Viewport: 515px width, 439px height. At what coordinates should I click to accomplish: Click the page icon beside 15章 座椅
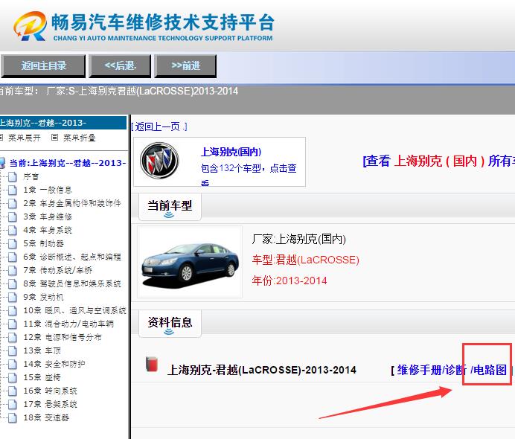click(13, 377)
